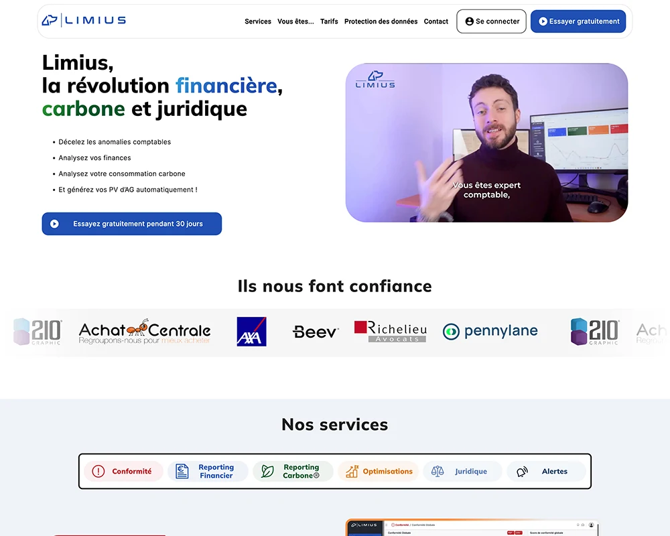Viewport: 670px width, 536px height.
Task: Expand the Vous êtes... menu
Action: click(x=295, y=21)
